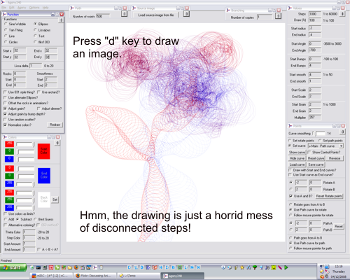
Task: Click the green play arrow in the taskbar
Action: pos(286,267)
